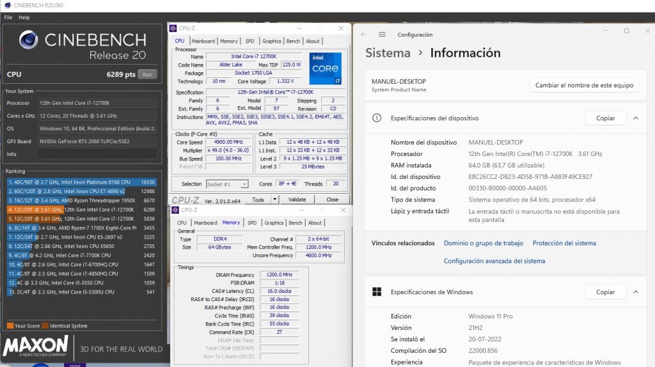Collapse the Especificaciones del dispositivo section

[636, 118]
